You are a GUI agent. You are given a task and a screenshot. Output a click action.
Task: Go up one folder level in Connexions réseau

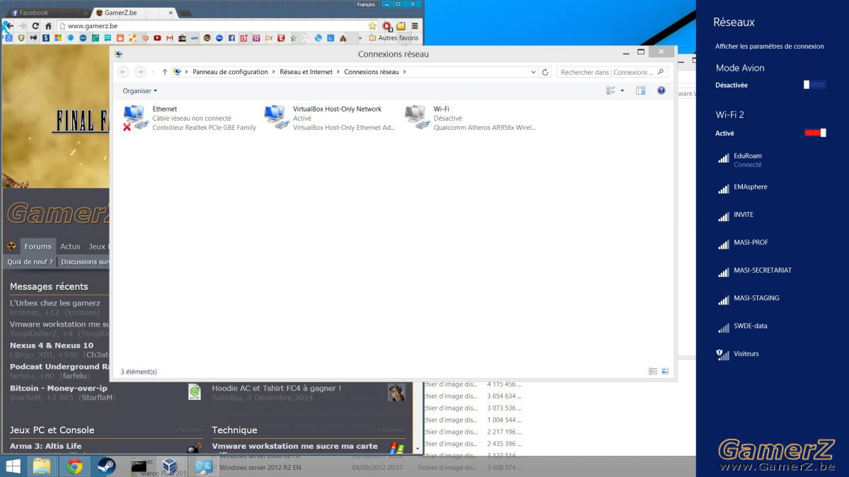point(165,72)
